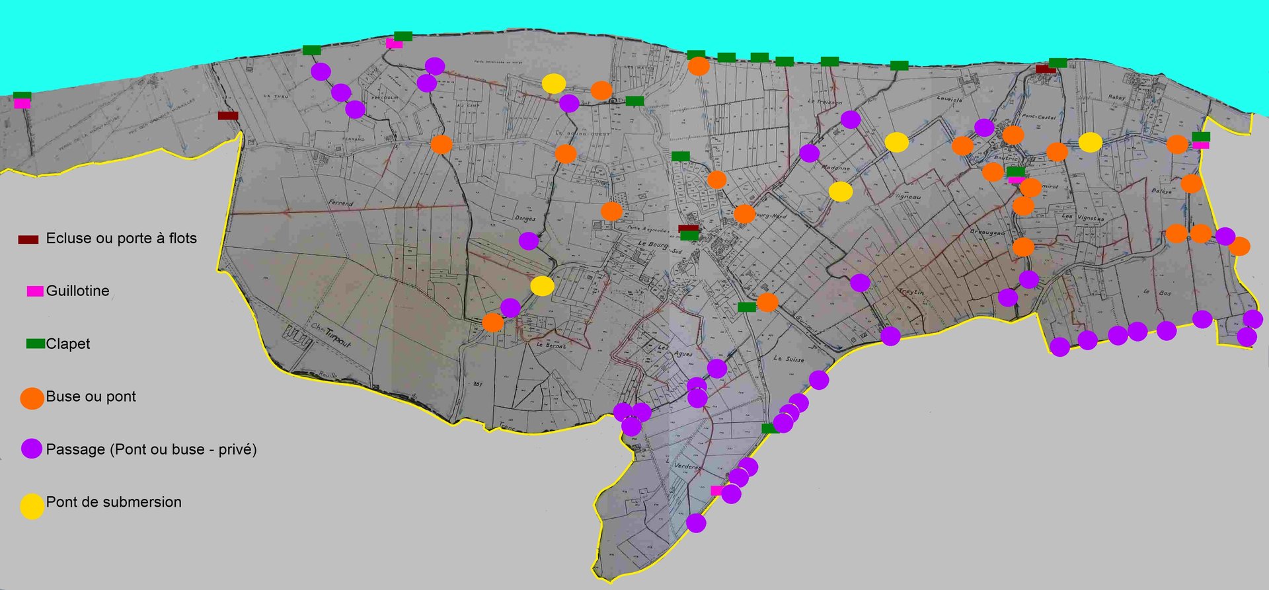Select green clapet marker on boundary below La Suisse
This screenshot has height=590, width=1269.
(x=769, y=429)
